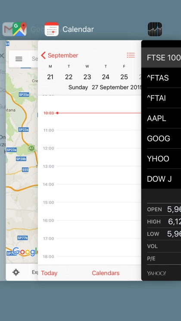This screenshot has width=181, height=321.
Task: Switch Calendar to list view icon
Action: (131, 55)
